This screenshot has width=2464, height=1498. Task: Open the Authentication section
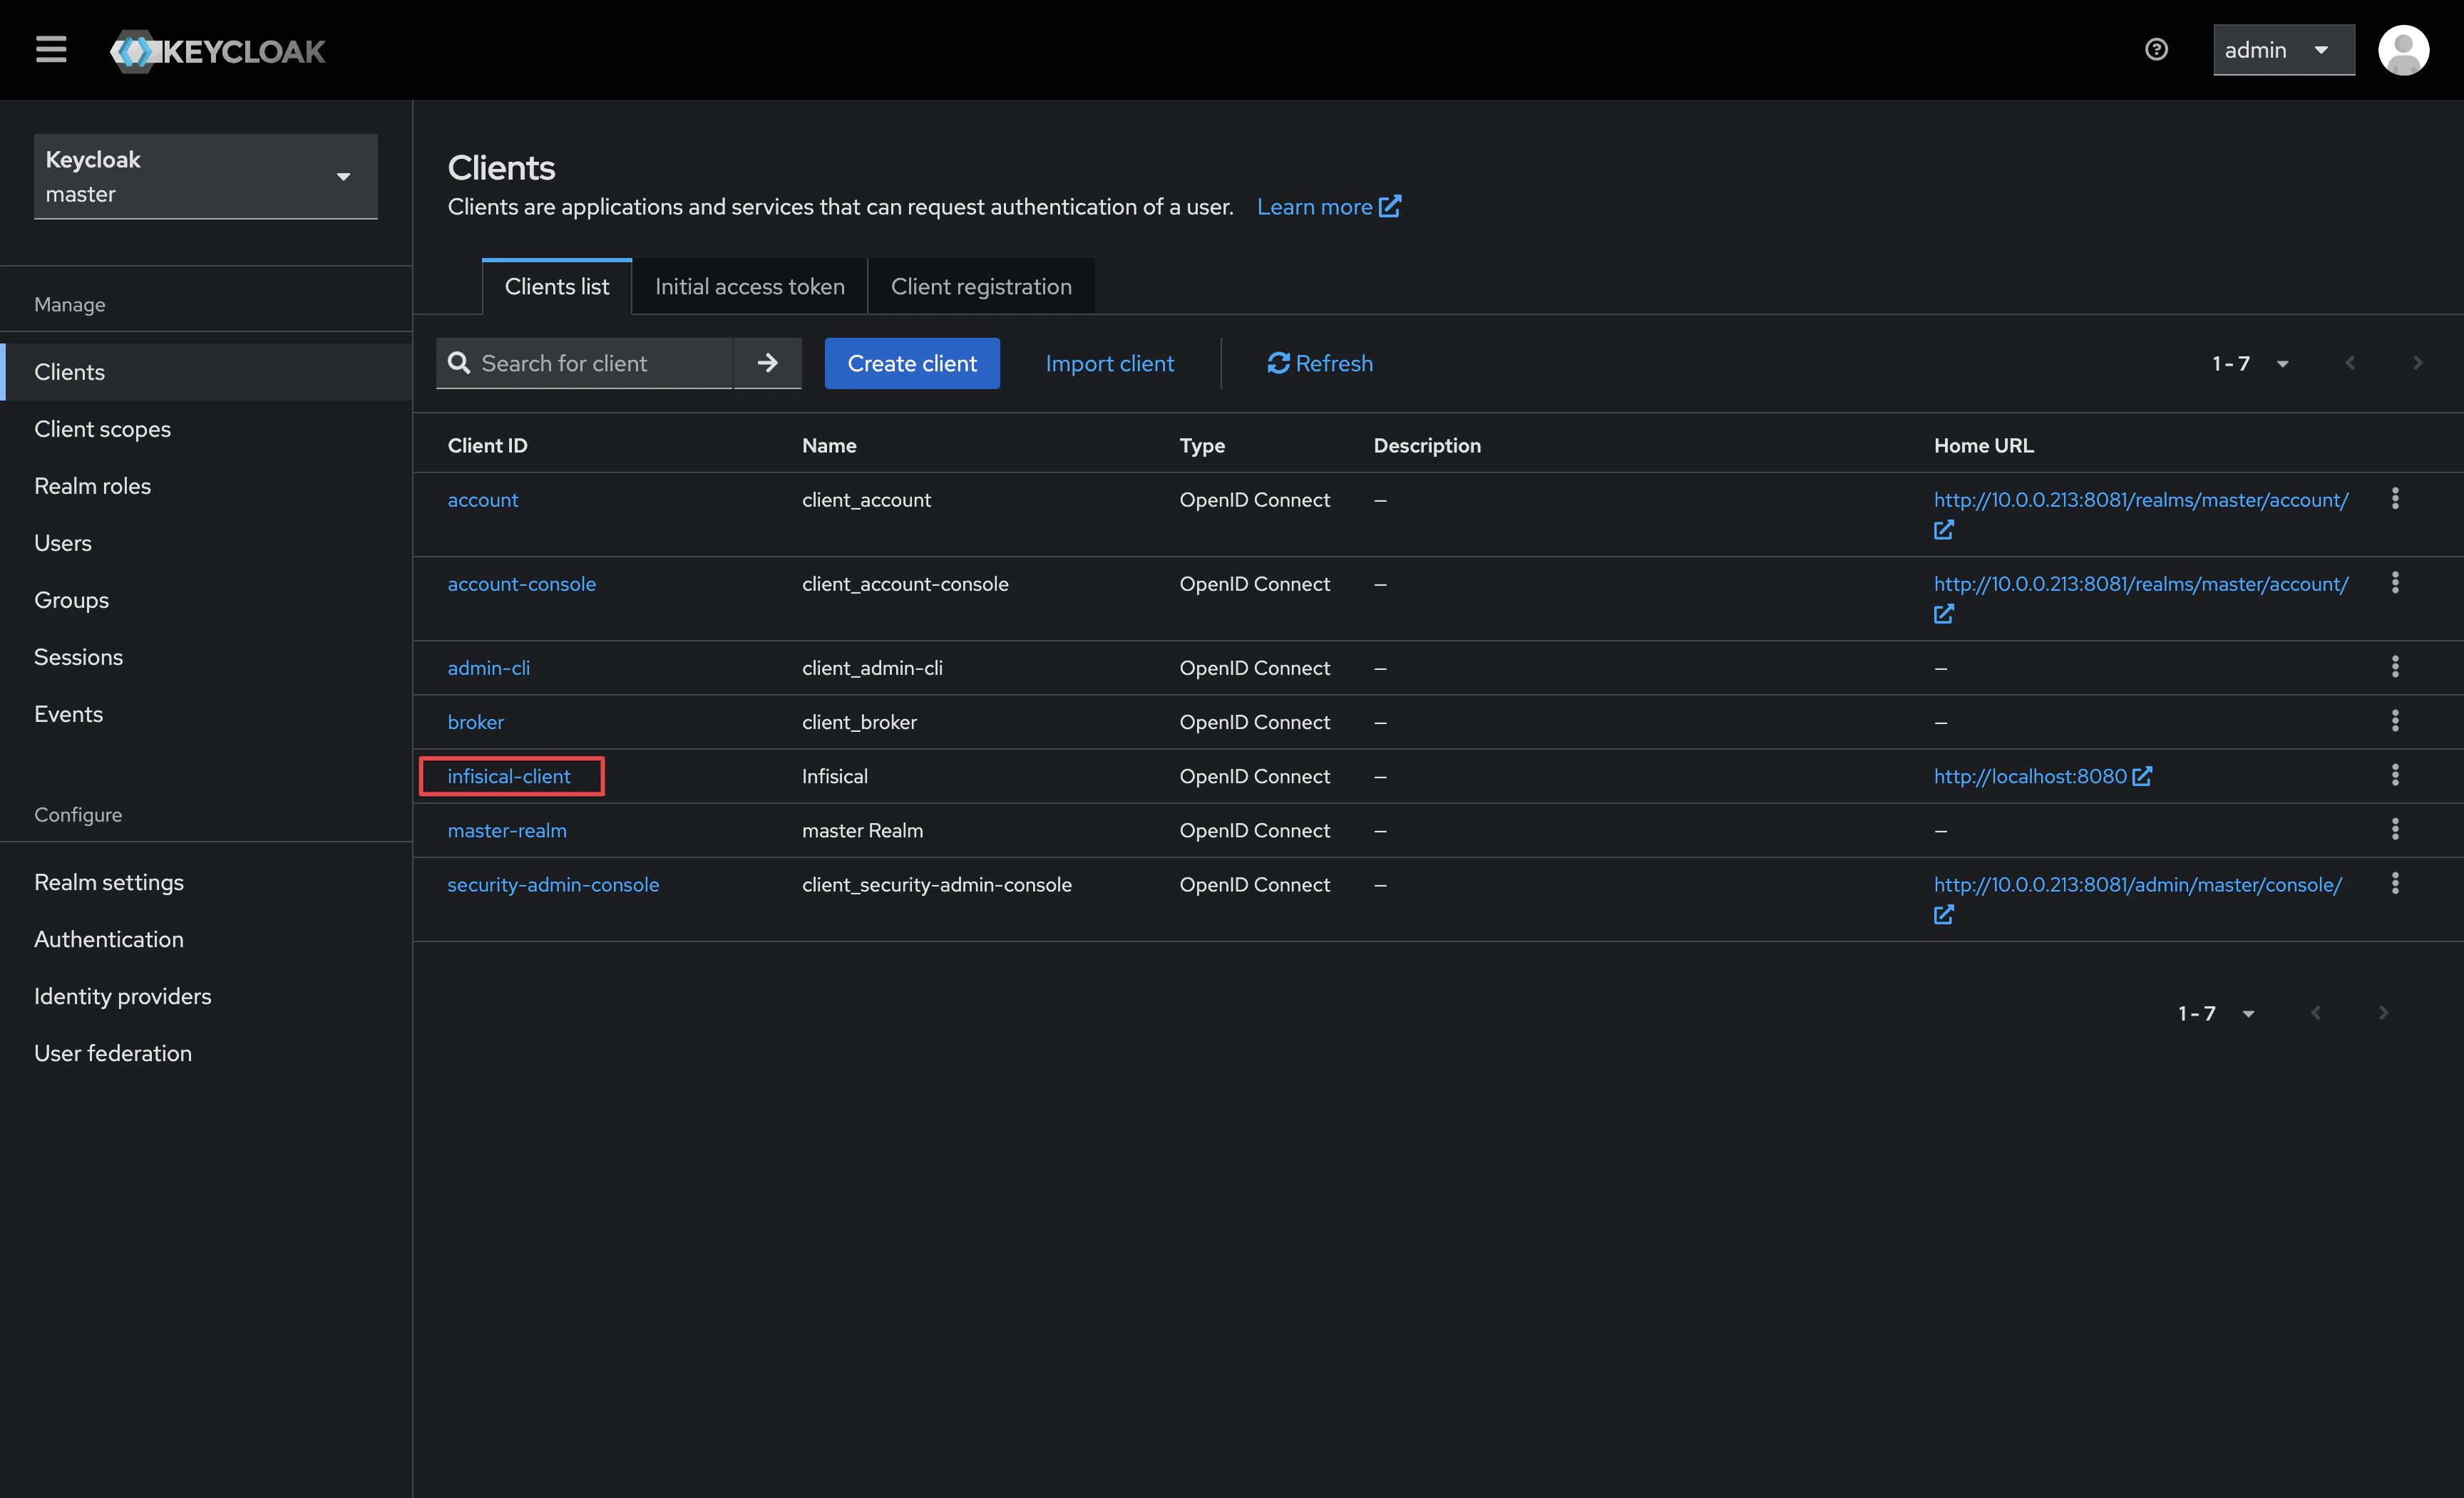pyautogui.click(x=206, y=939)
